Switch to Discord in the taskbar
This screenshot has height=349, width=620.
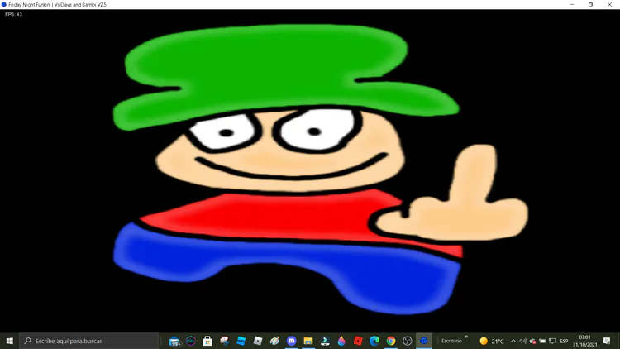point(292,341)
